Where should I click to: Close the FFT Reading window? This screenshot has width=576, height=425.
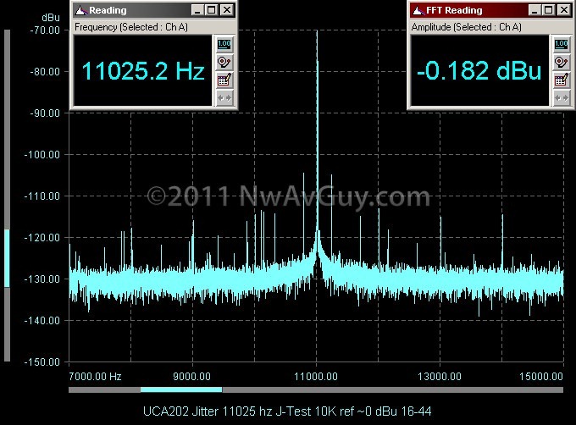click(564, 10)
